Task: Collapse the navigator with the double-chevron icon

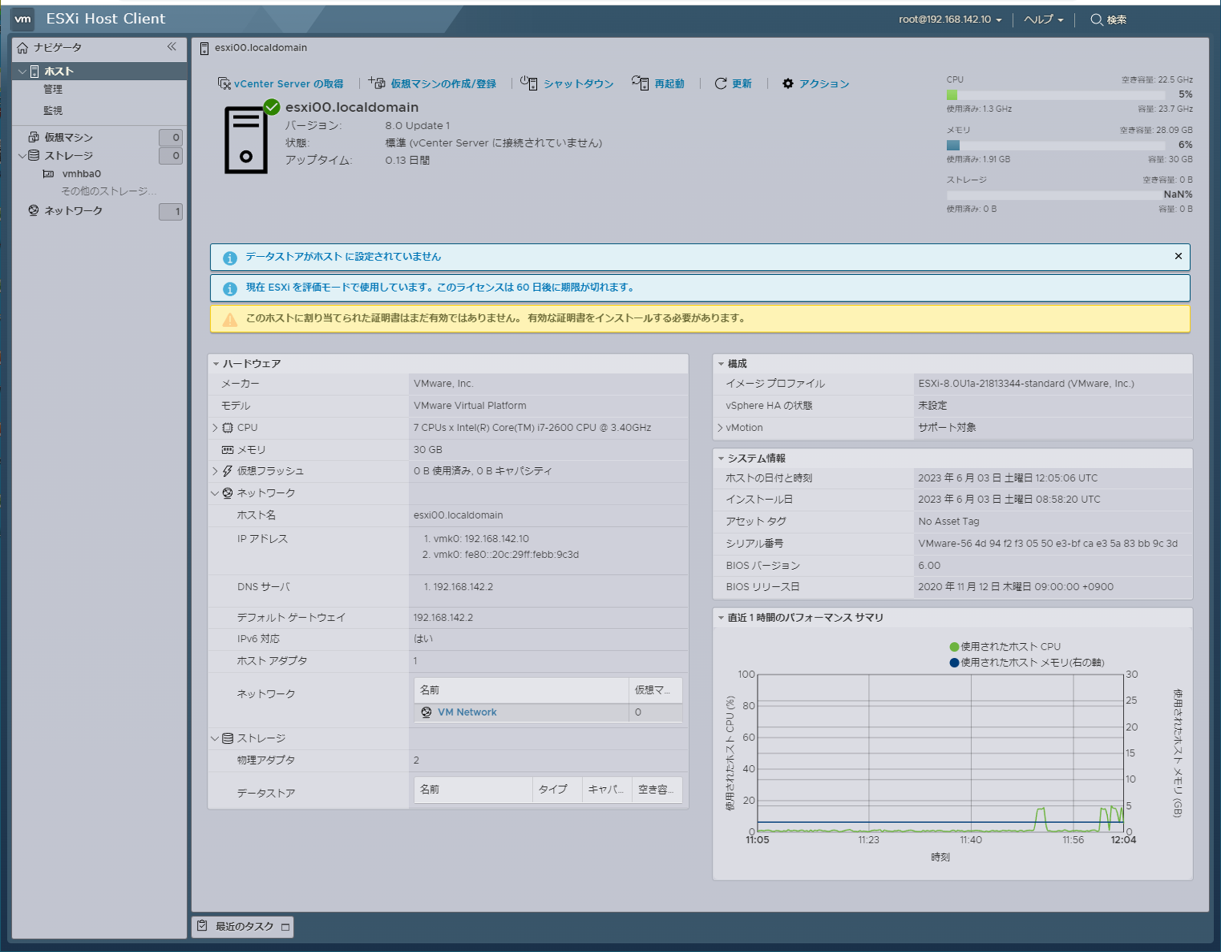Action: [x=171, y=47]
